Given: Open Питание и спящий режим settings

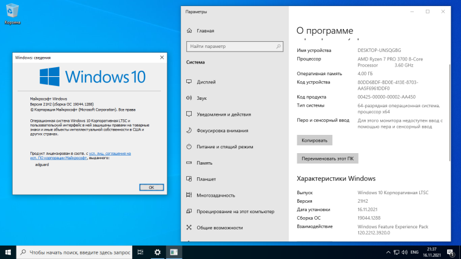Looking at the screenshot, I should coord(224,146).
